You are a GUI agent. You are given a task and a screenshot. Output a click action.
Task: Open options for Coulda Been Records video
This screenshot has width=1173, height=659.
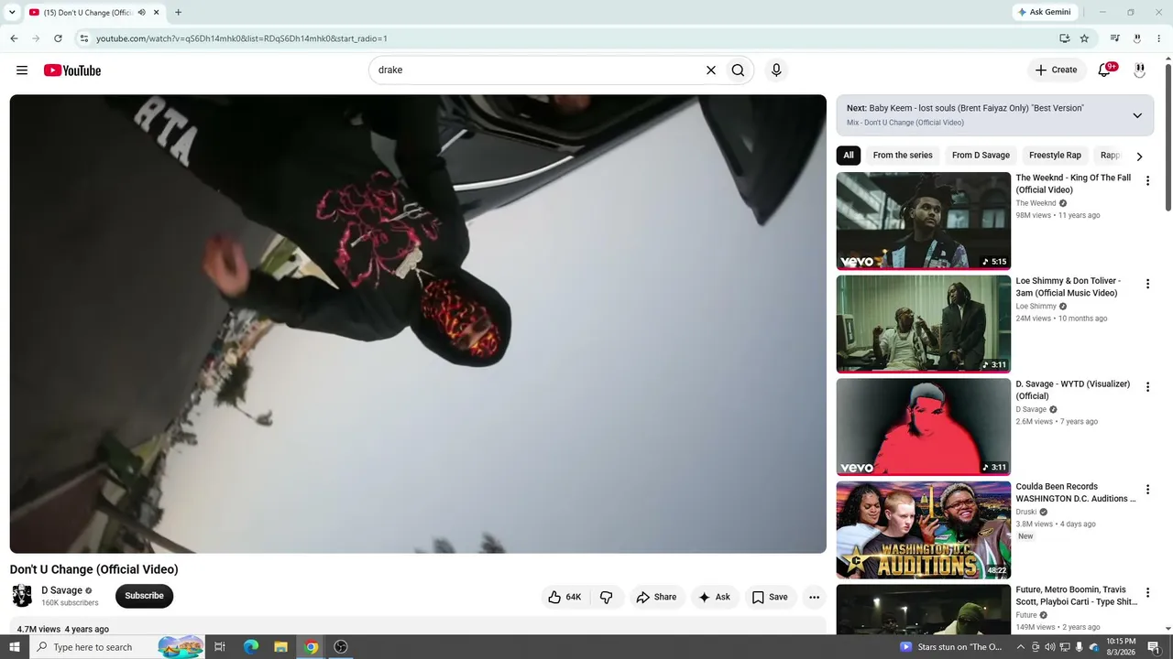click(x=1147, y=491)
